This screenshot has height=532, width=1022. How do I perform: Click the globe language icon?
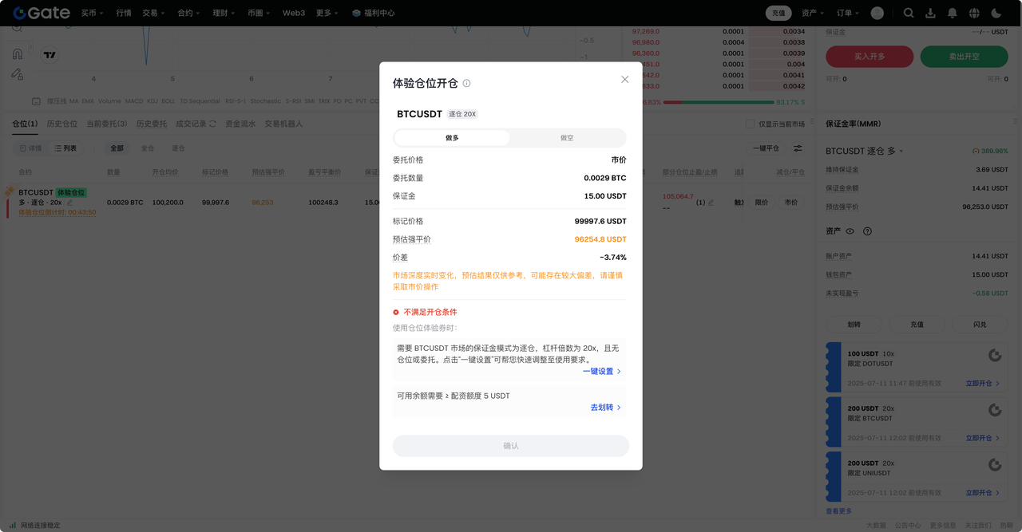[974, 13]
